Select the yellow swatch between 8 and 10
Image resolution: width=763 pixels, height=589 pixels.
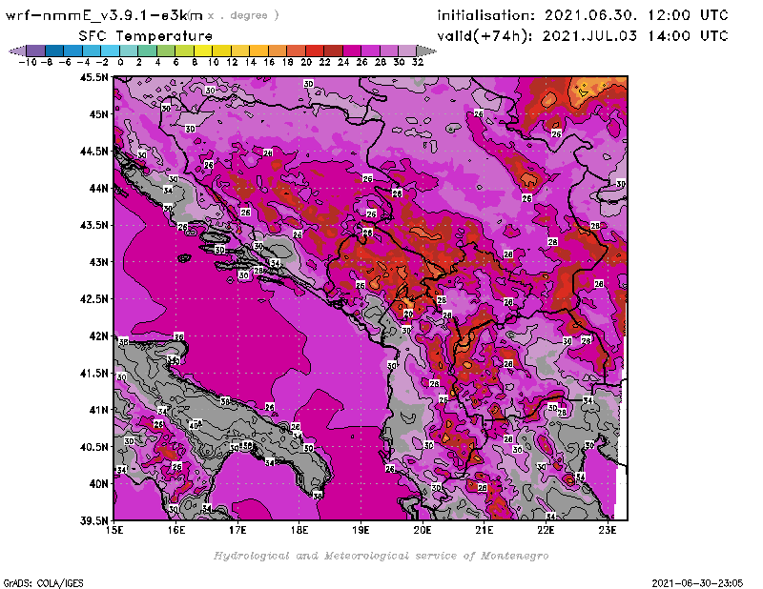[x=203, y=51]
